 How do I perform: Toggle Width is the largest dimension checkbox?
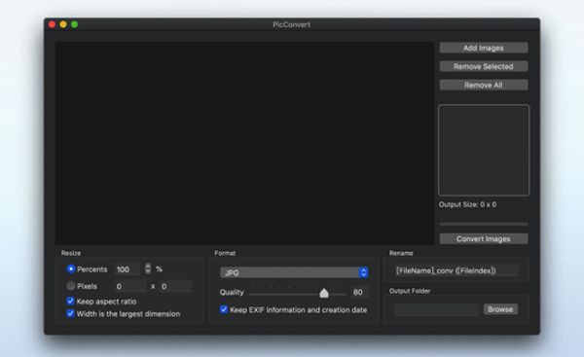tap(70, 313)
